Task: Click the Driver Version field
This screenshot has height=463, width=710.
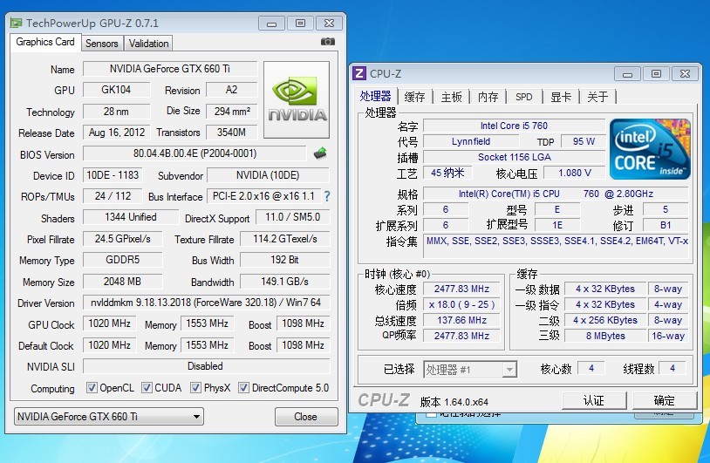Action: pos(206,303)
